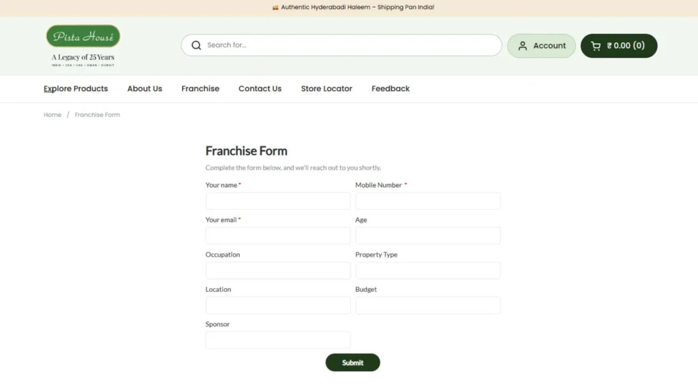This screenshot has height=392, width=698.
Task: Click inside the Your name field
Action: point(277,200)
